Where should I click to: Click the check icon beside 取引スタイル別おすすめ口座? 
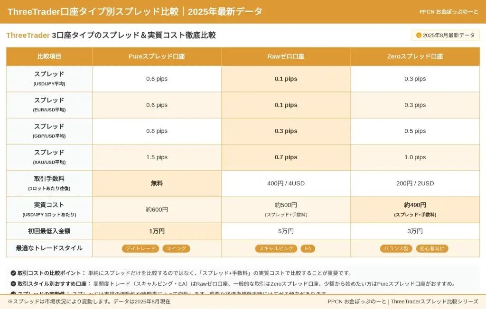pos(13,284)
